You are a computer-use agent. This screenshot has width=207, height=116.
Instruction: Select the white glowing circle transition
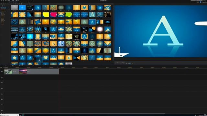100,29
